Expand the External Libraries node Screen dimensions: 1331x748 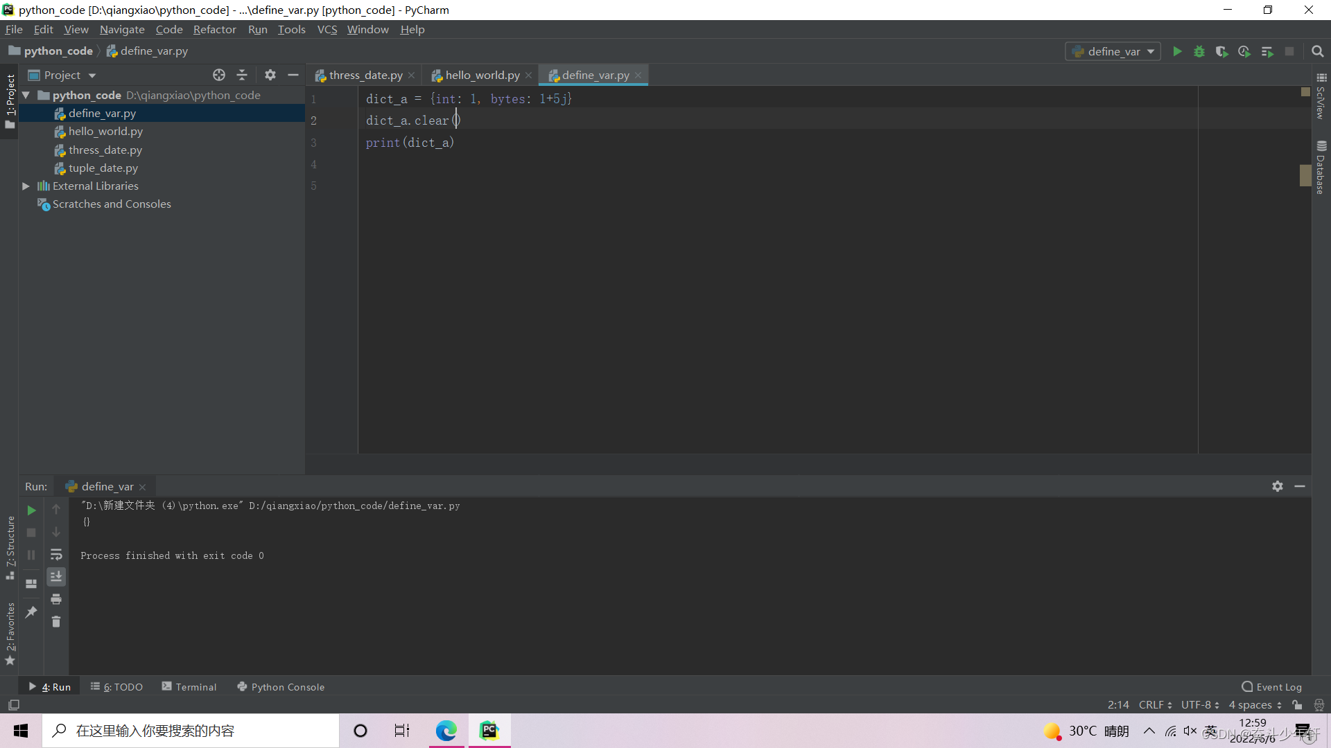coord(26,186)
